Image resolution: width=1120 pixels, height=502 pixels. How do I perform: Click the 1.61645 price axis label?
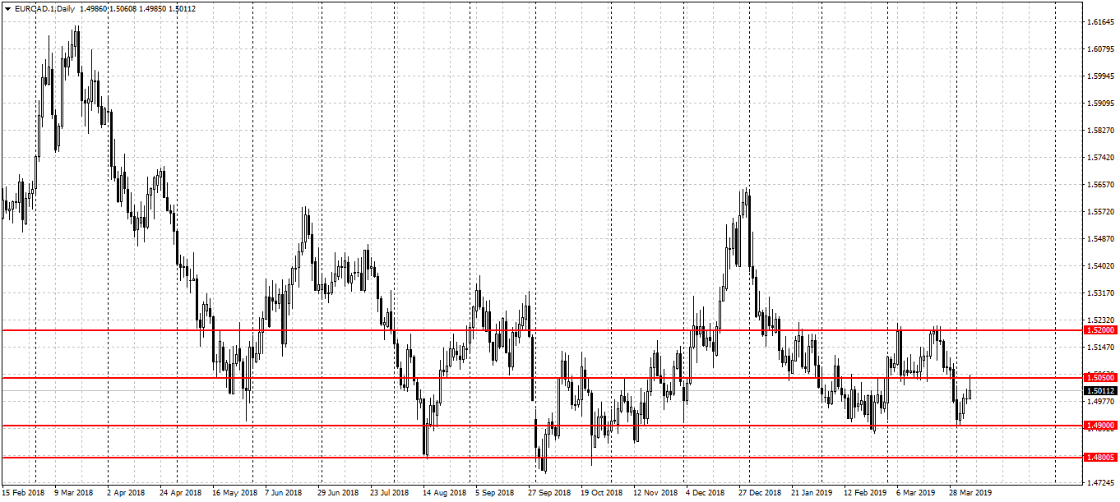(1100, 21)
